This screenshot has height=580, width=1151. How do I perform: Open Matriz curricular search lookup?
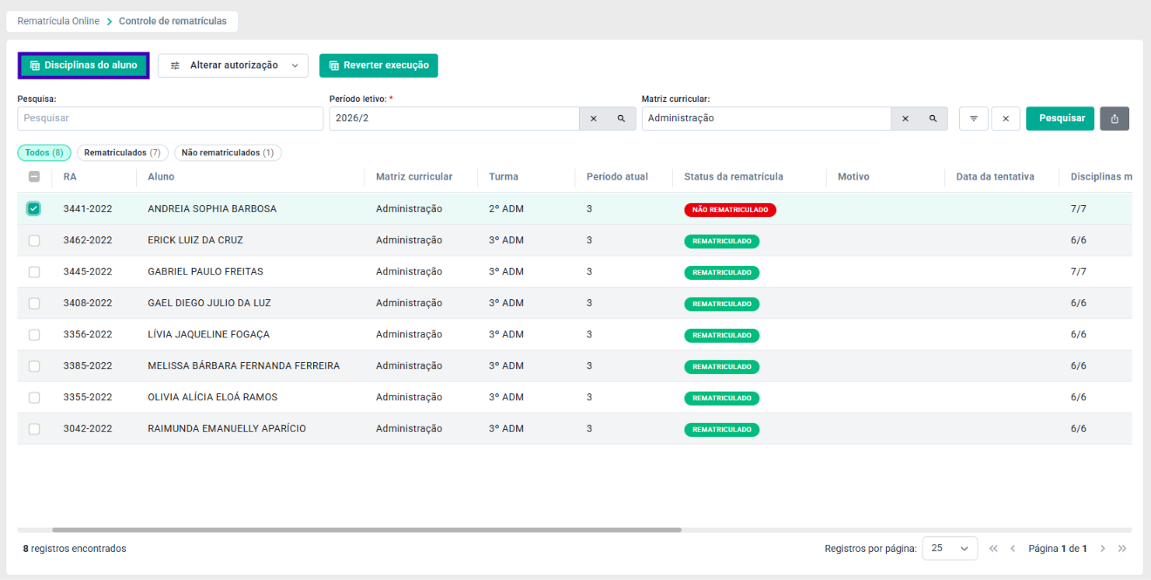(933, 119)
